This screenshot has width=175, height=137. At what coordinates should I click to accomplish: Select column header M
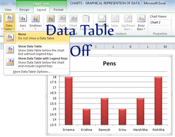pyautogui.click(x=165, y=47)
